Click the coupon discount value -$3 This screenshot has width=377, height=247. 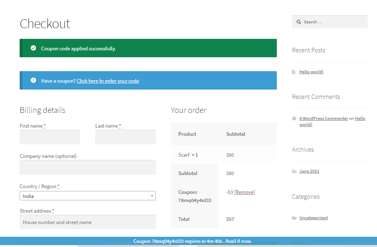pyautogui.click(x=230, y=192)
